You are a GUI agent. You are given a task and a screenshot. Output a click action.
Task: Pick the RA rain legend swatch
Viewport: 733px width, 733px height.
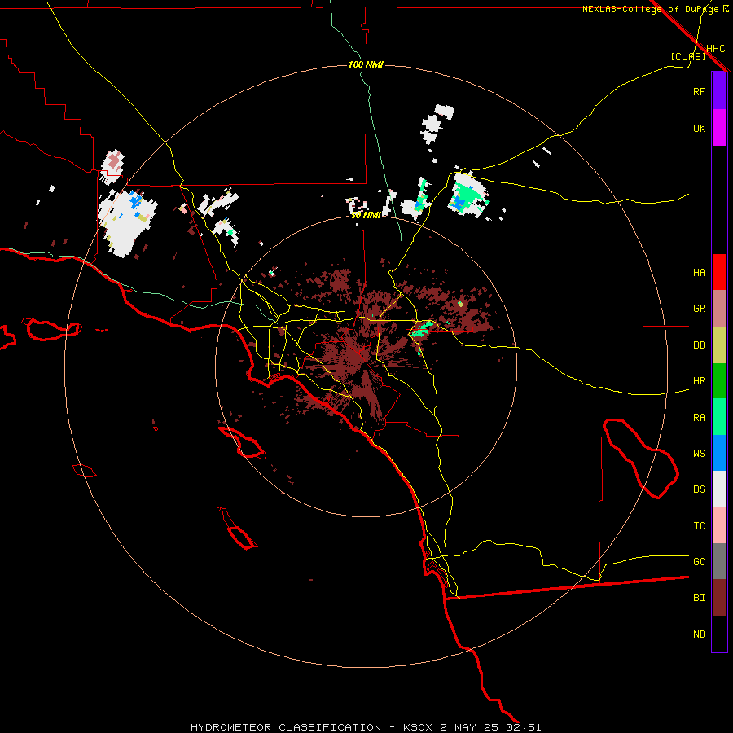click(x=719, y=417)
